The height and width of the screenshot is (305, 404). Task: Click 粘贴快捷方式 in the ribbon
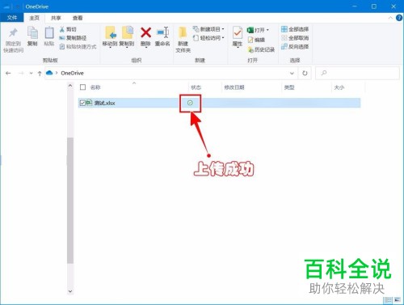tap(78, 47)
